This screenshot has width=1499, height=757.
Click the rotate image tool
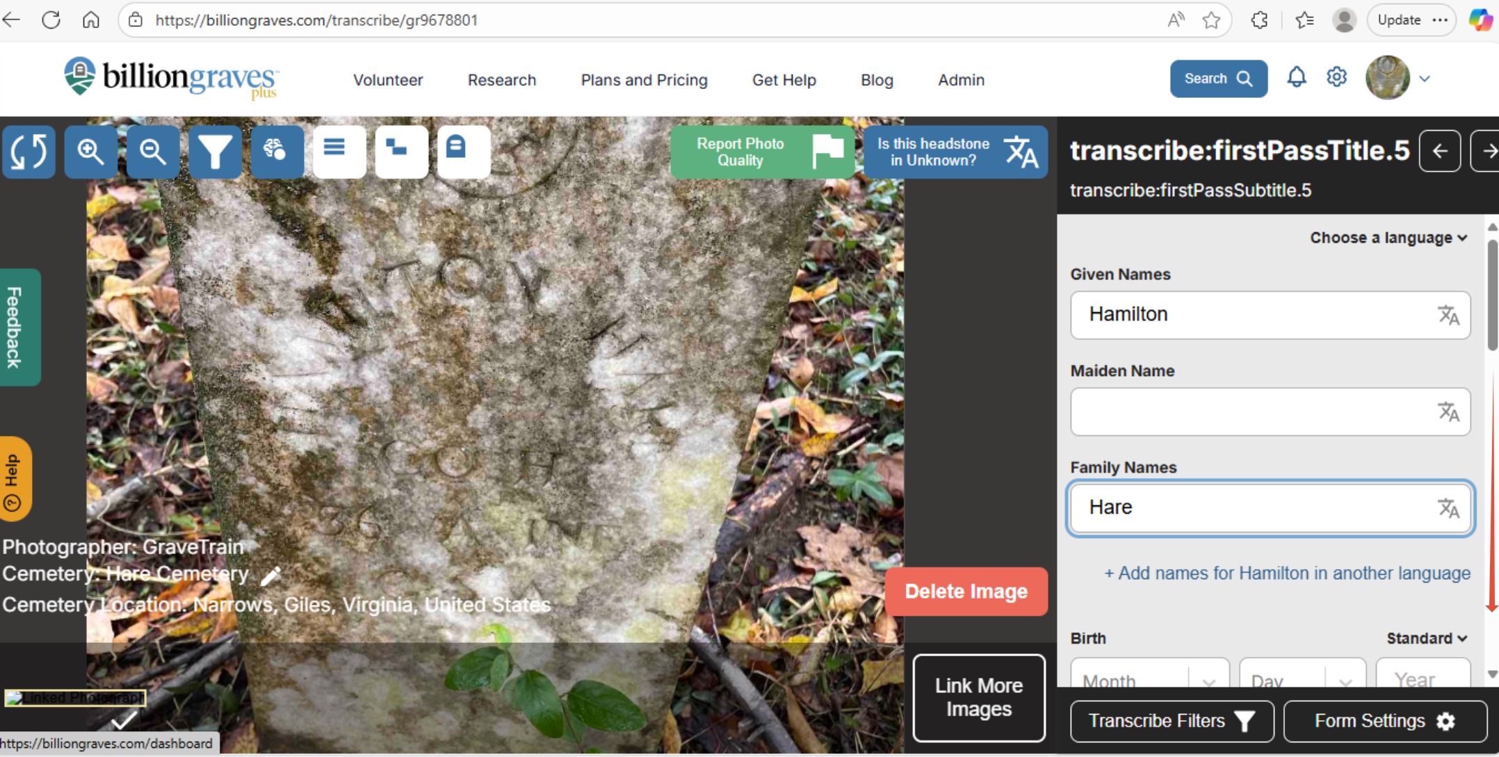[x=29, y=152]
